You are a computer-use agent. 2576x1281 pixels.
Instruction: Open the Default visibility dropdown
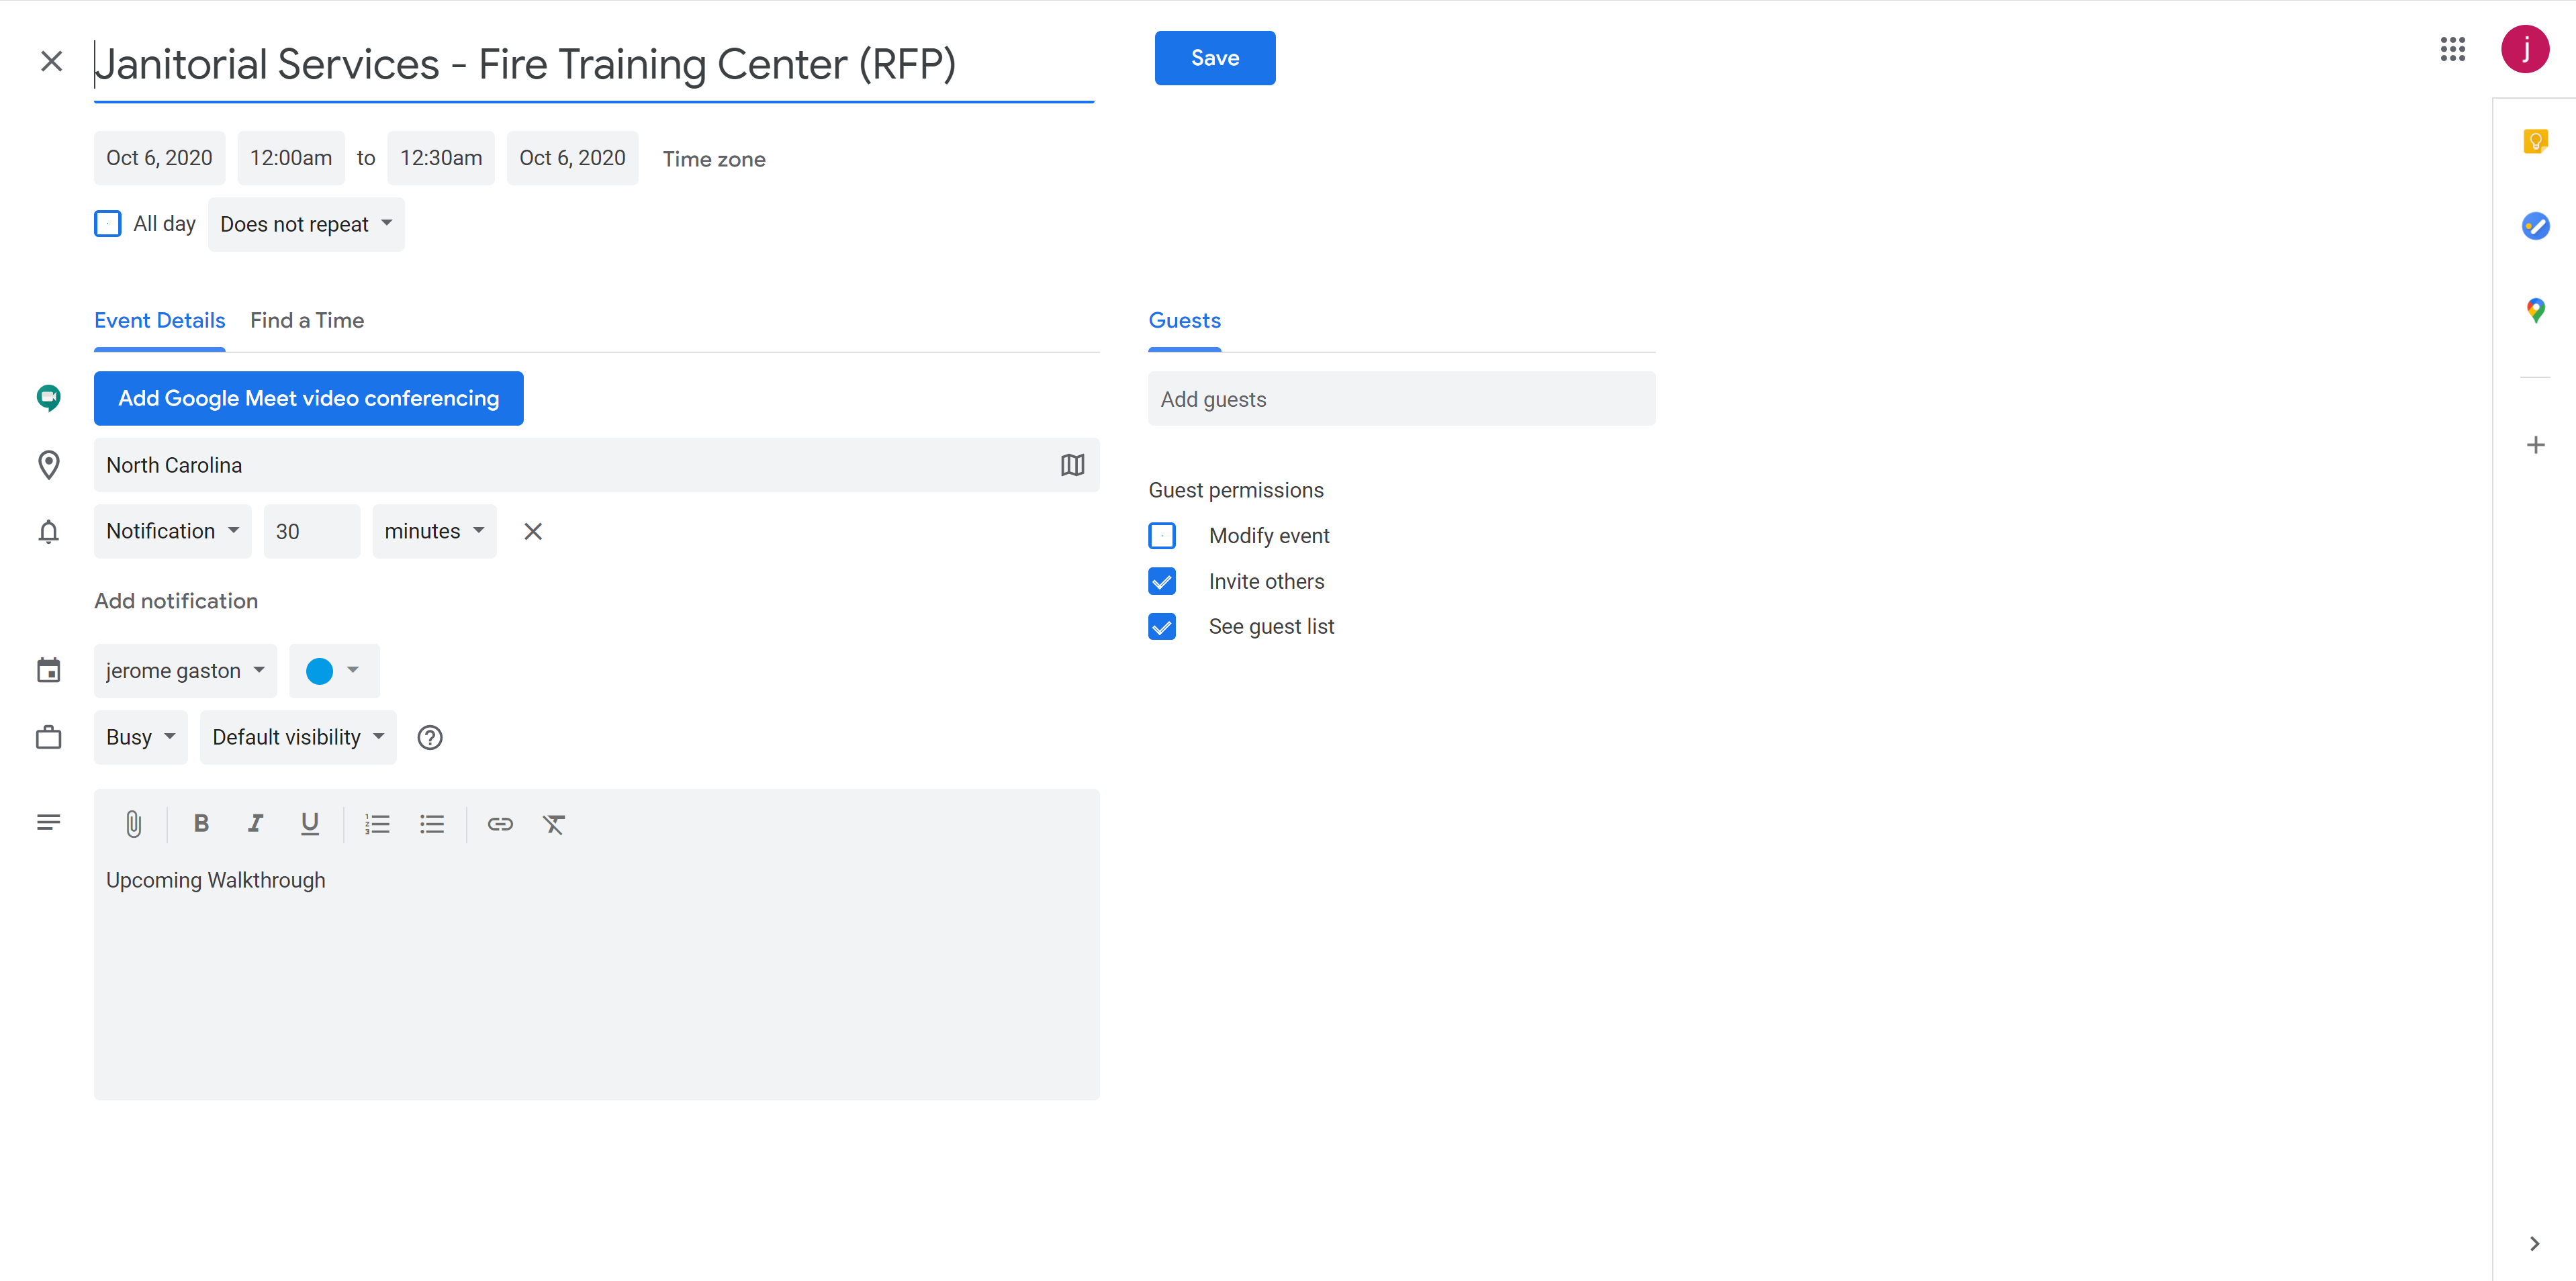[x=298, y=738]
